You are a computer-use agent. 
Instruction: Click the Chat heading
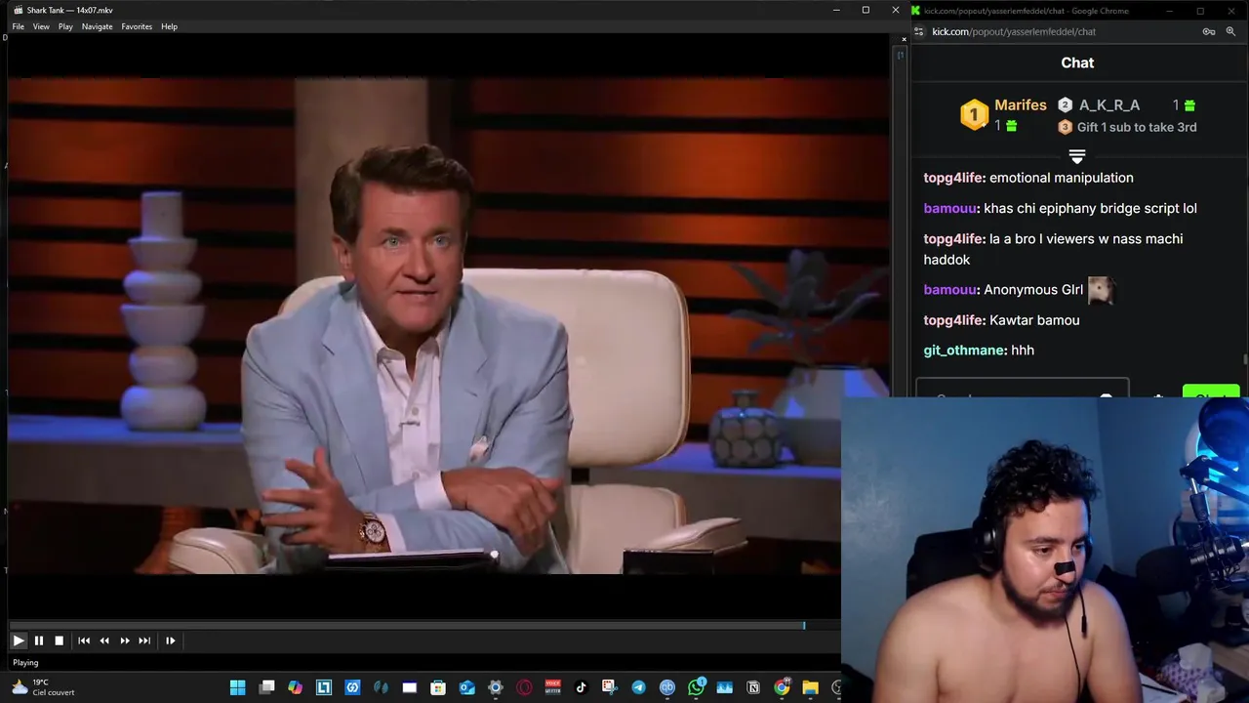pos(1077,62)
